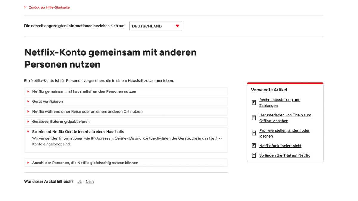
Task: Click the document icon beside Profile erstellen
Action: click(254, 133)
